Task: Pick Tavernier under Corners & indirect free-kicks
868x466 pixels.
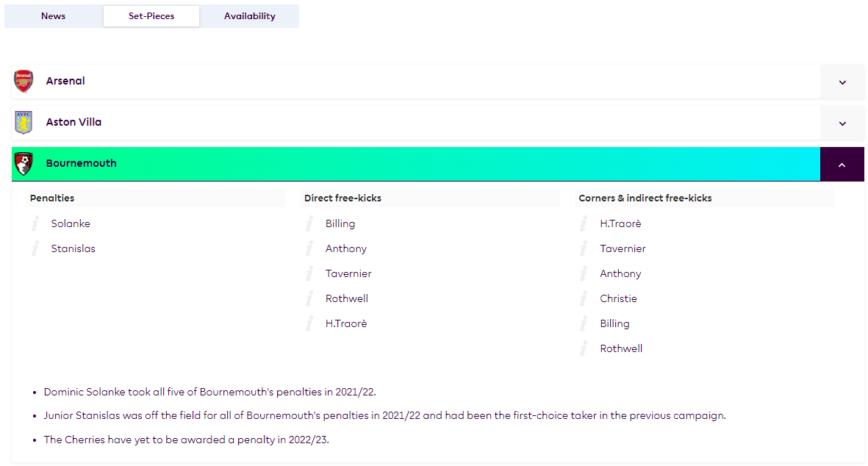Action: tap(623, 248)
